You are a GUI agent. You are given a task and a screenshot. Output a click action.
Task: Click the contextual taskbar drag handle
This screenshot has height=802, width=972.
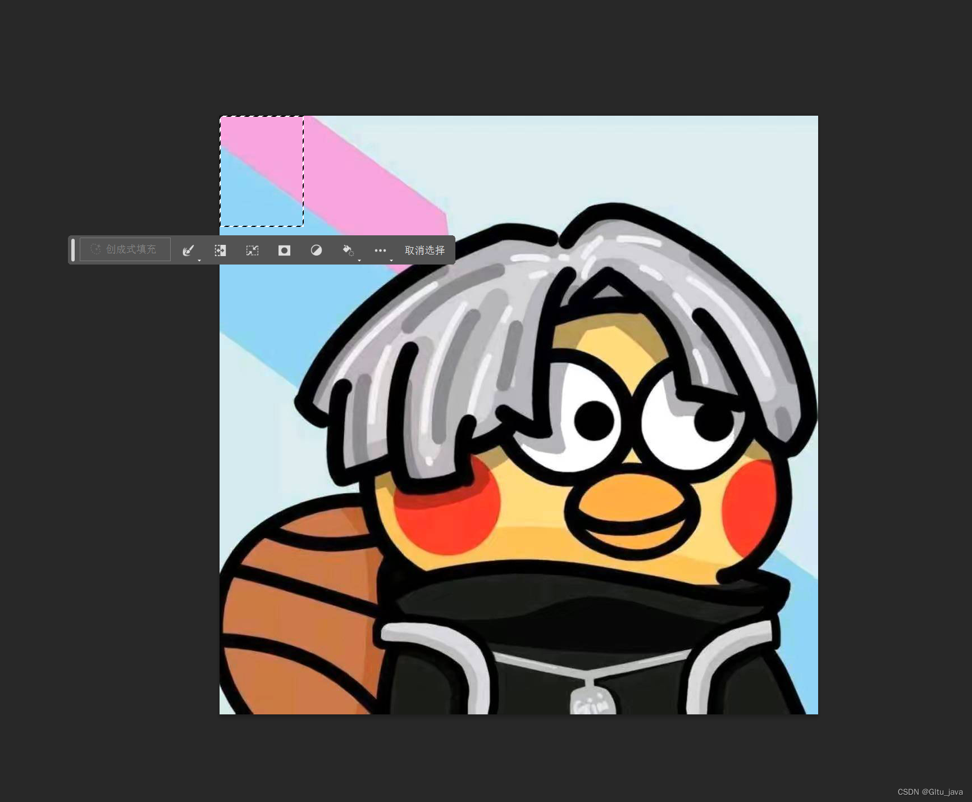tap(73, 250)
